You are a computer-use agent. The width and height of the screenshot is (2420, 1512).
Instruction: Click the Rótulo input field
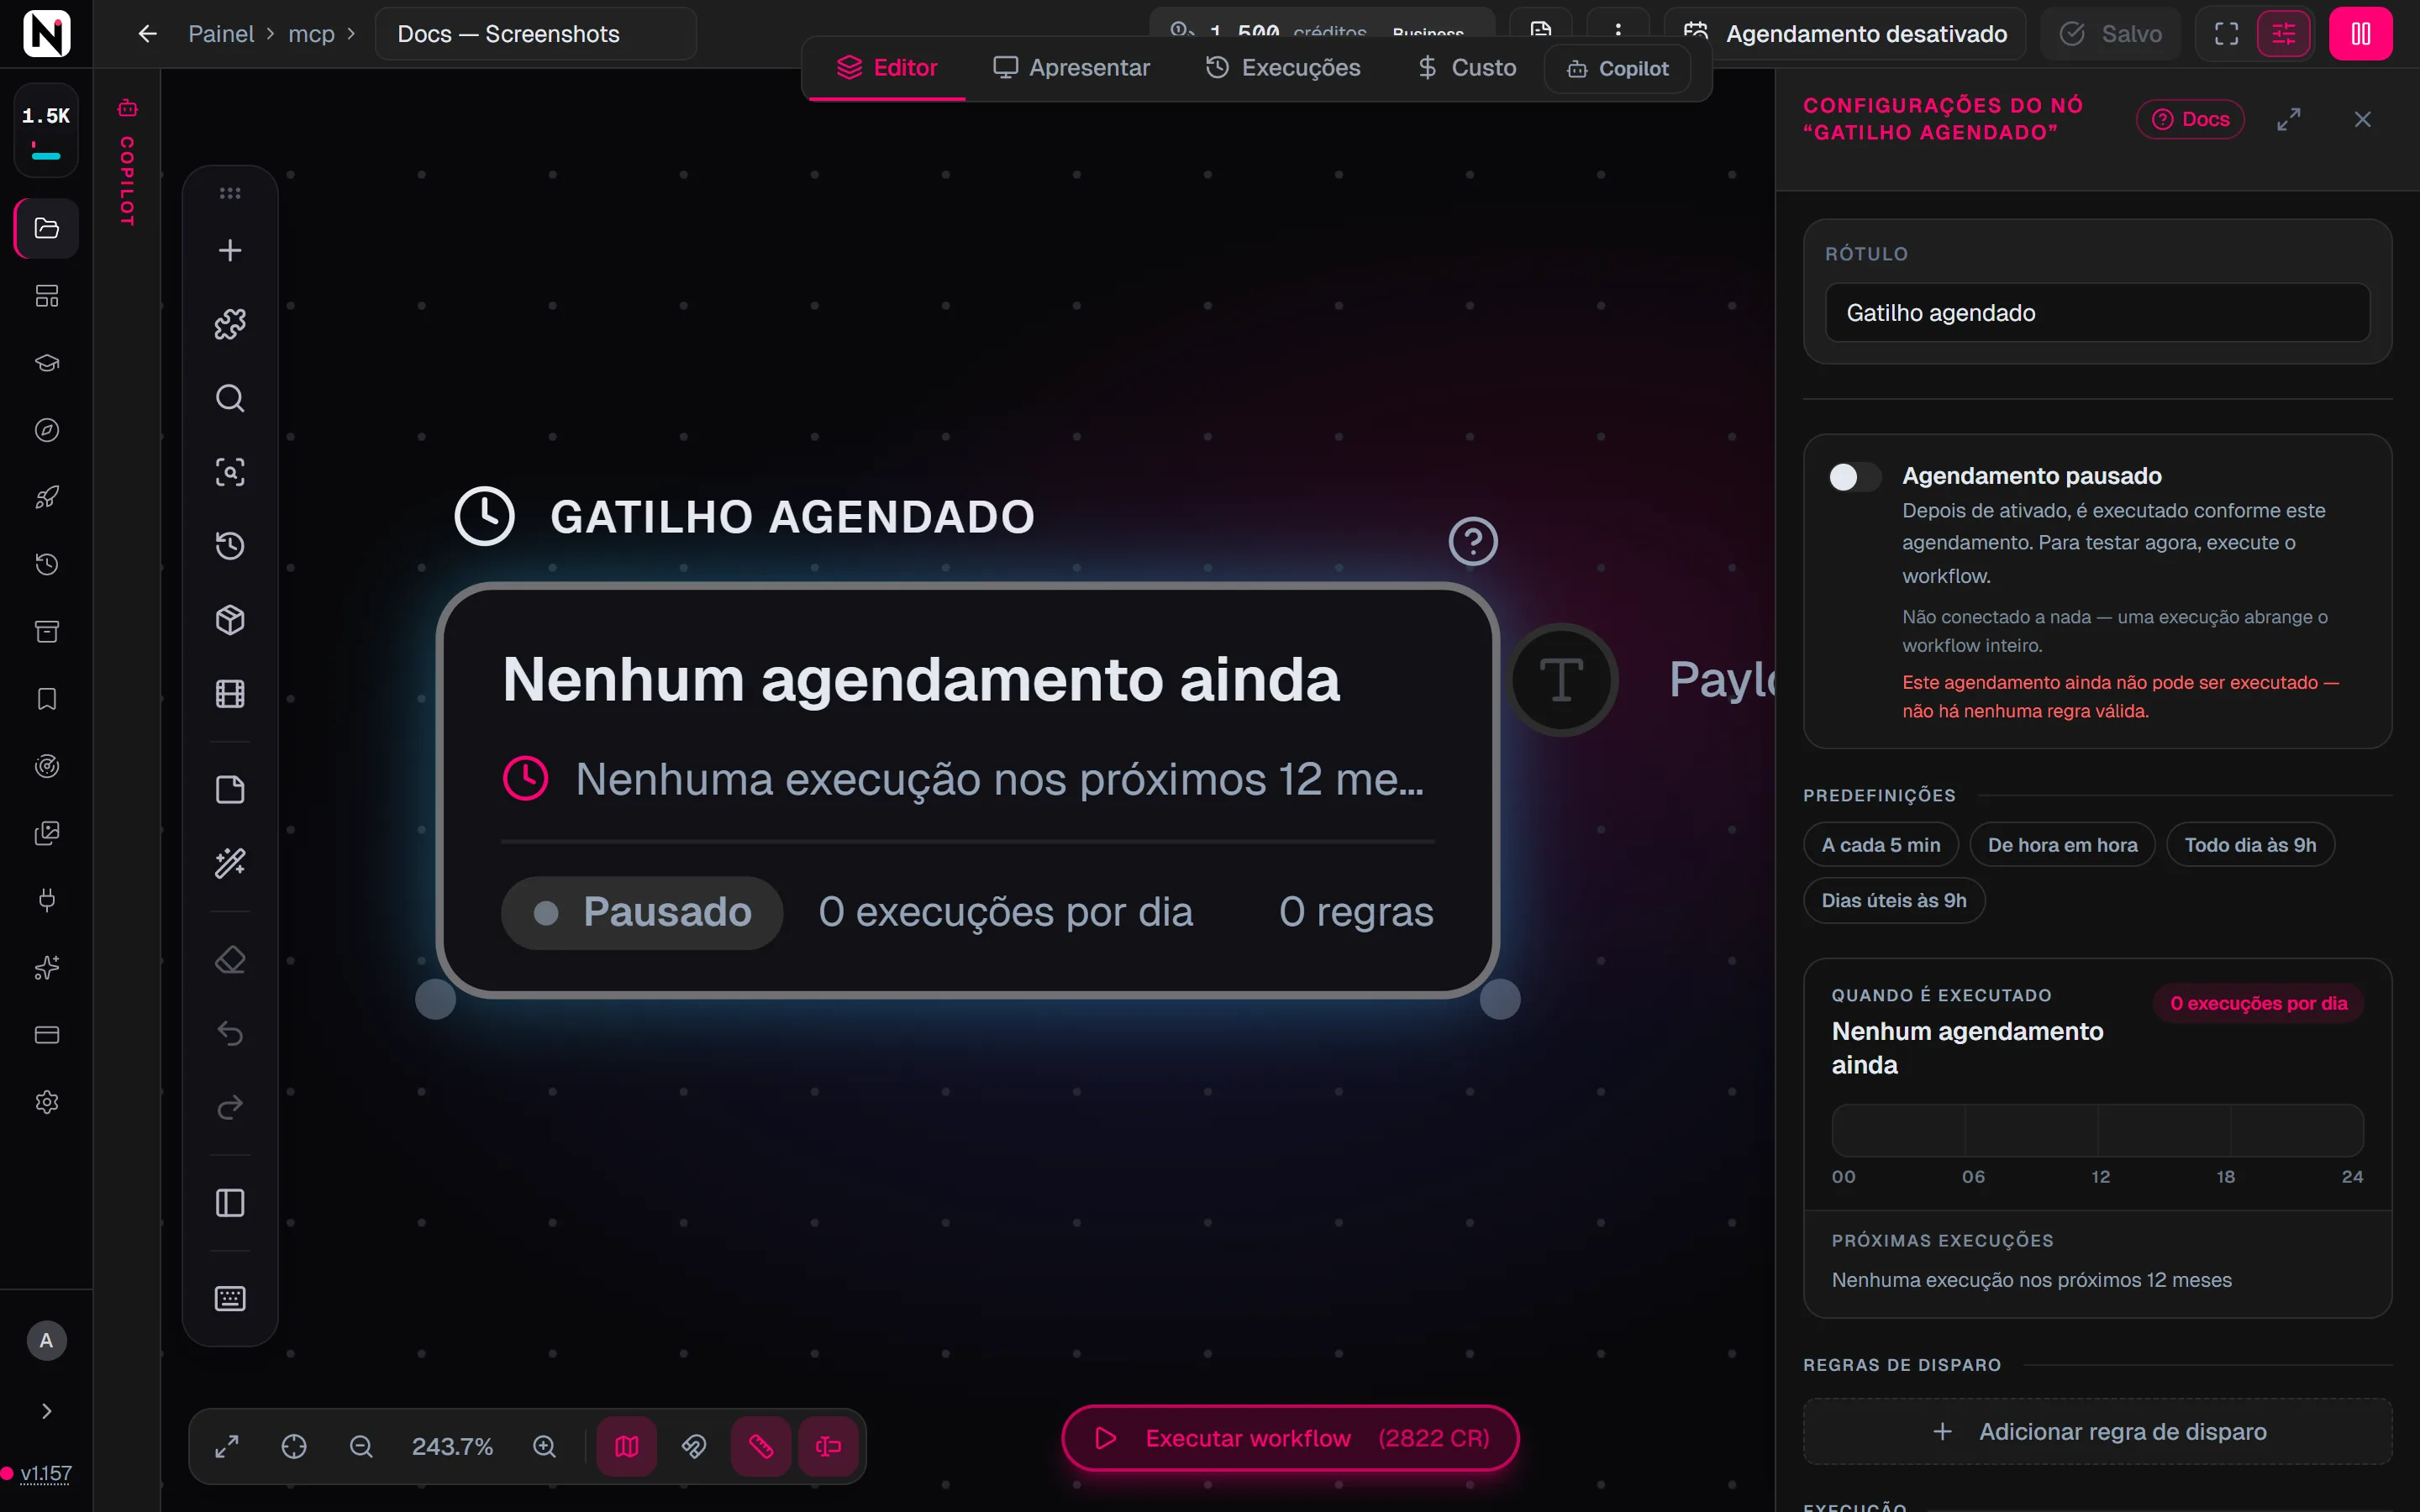[x=2097, y=313]
